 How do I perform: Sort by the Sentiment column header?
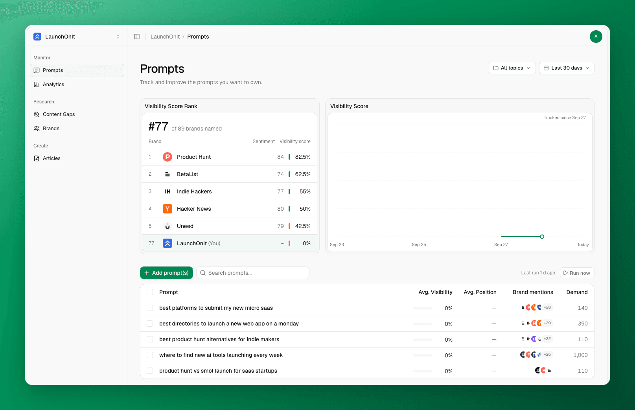(263, 142)
